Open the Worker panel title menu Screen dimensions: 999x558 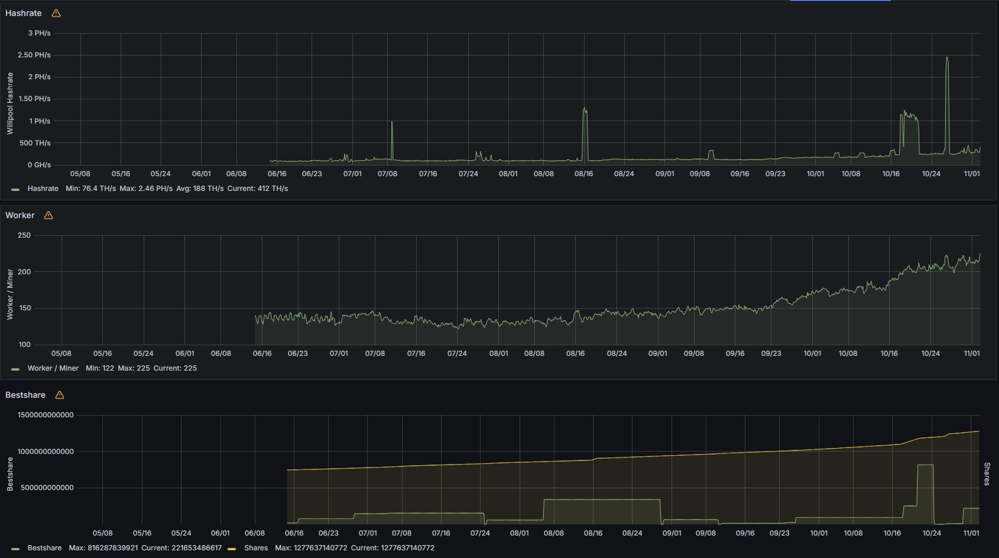pos(20,215)
